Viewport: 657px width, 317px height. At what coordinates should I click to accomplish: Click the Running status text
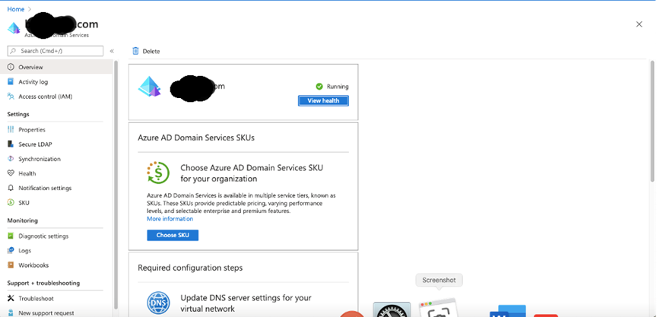[x=338, y=87]
